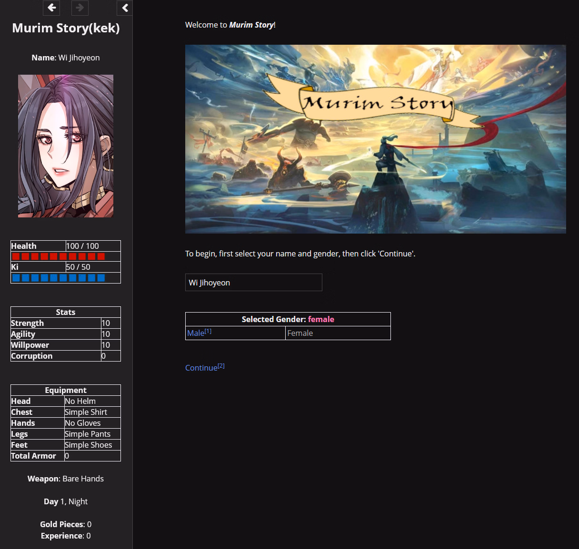Viewport: 579px width, 549px height.
Task: Select the Male gender link
Action: coord(199,333)
